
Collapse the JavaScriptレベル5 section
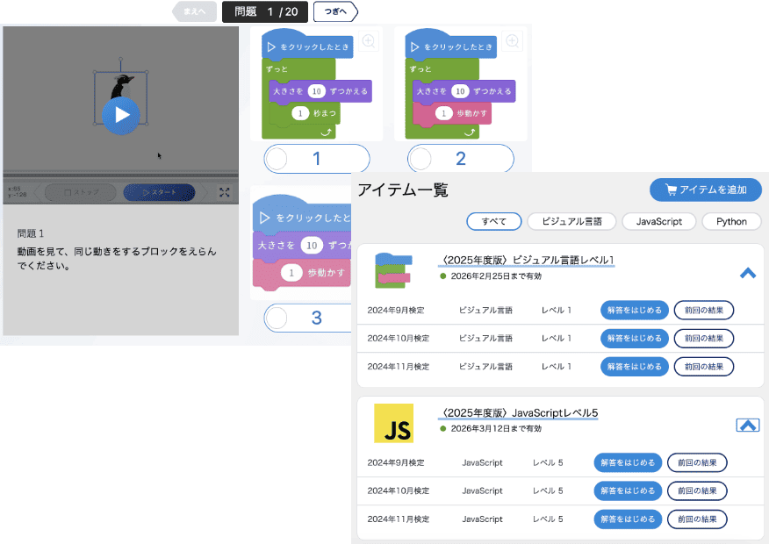[747, 426]
